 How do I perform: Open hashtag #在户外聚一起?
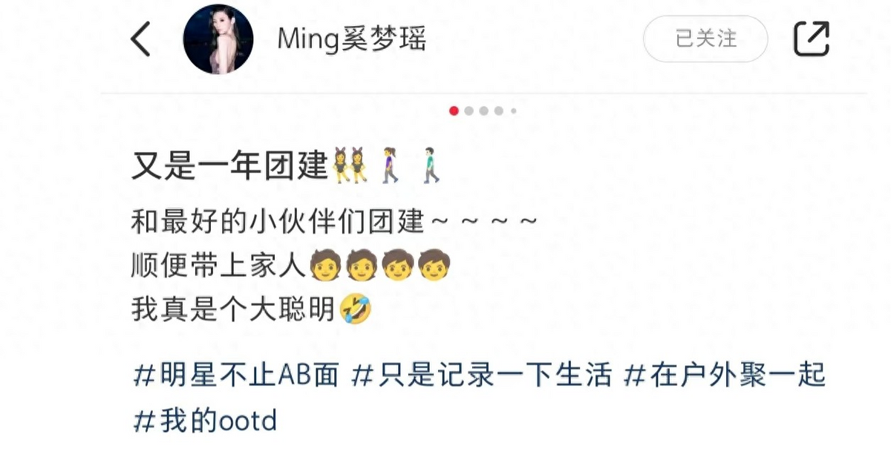[725, 375]
